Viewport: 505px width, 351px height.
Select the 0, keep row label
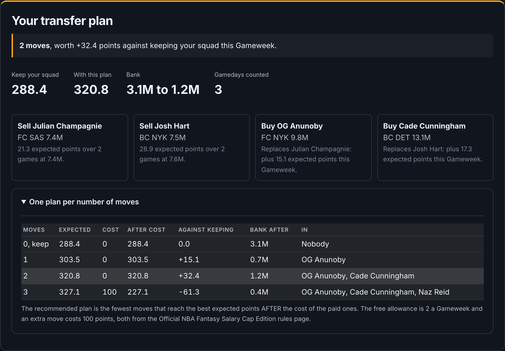(x=36, y=244)
